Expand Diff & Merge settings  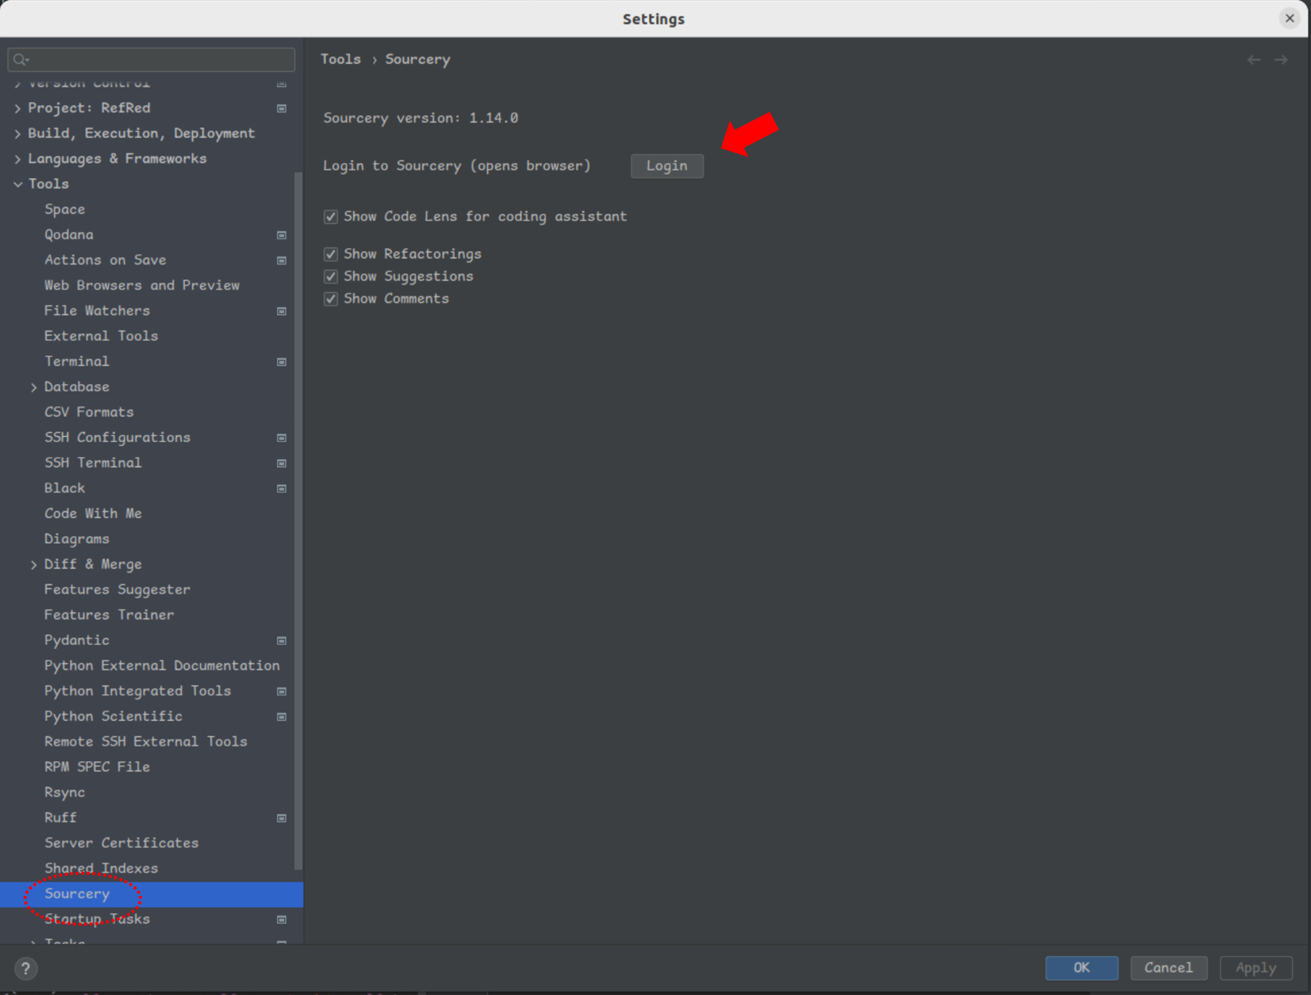tap(34, 564)
